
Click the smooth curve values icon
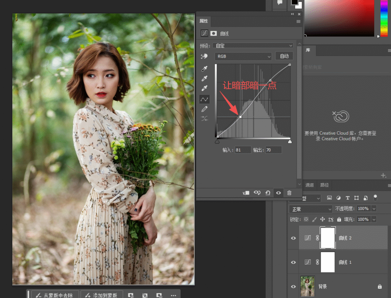[x=205, y=119]
